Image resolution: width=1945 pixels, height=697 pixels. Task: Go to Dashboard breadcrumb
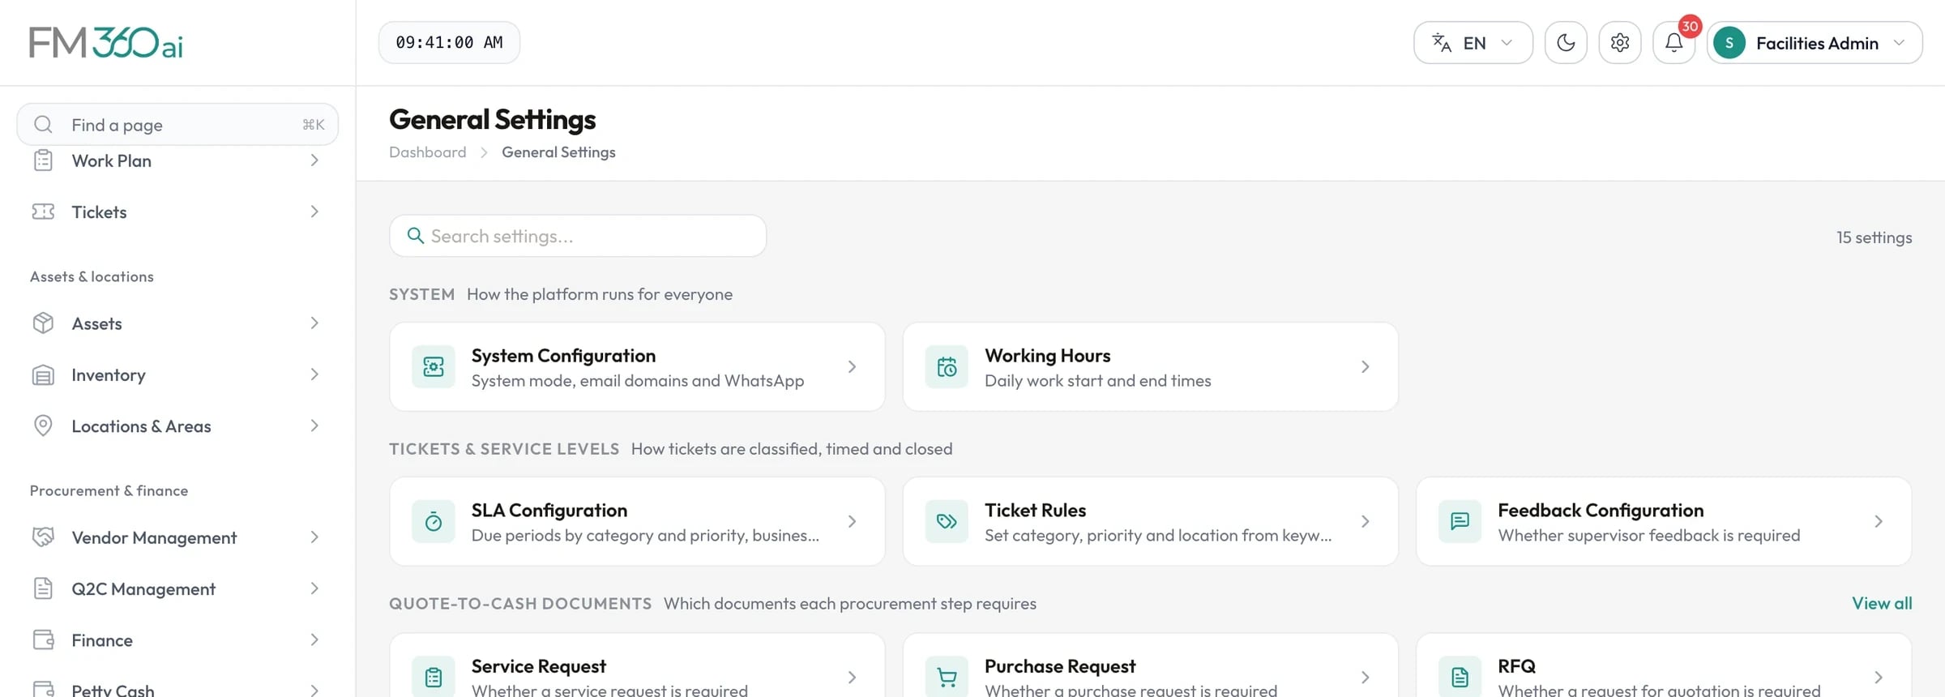coord(428,152)
